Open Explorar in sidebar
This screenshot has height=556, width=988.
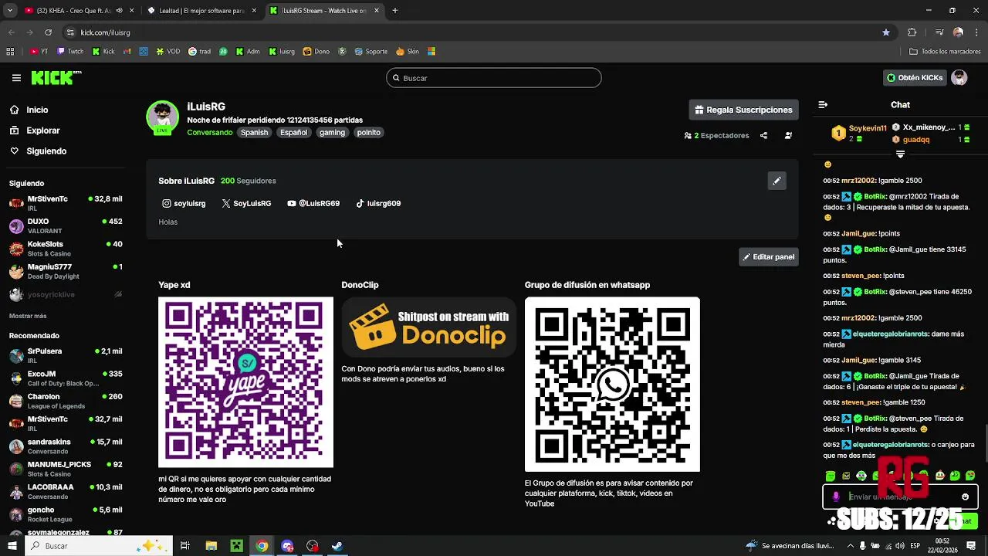(x=43, y=131)
